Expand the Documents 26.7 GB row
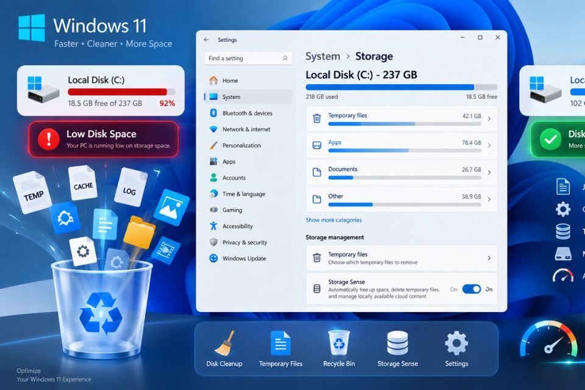The width and height of the screenshot is (585, 390). [402, 172]
